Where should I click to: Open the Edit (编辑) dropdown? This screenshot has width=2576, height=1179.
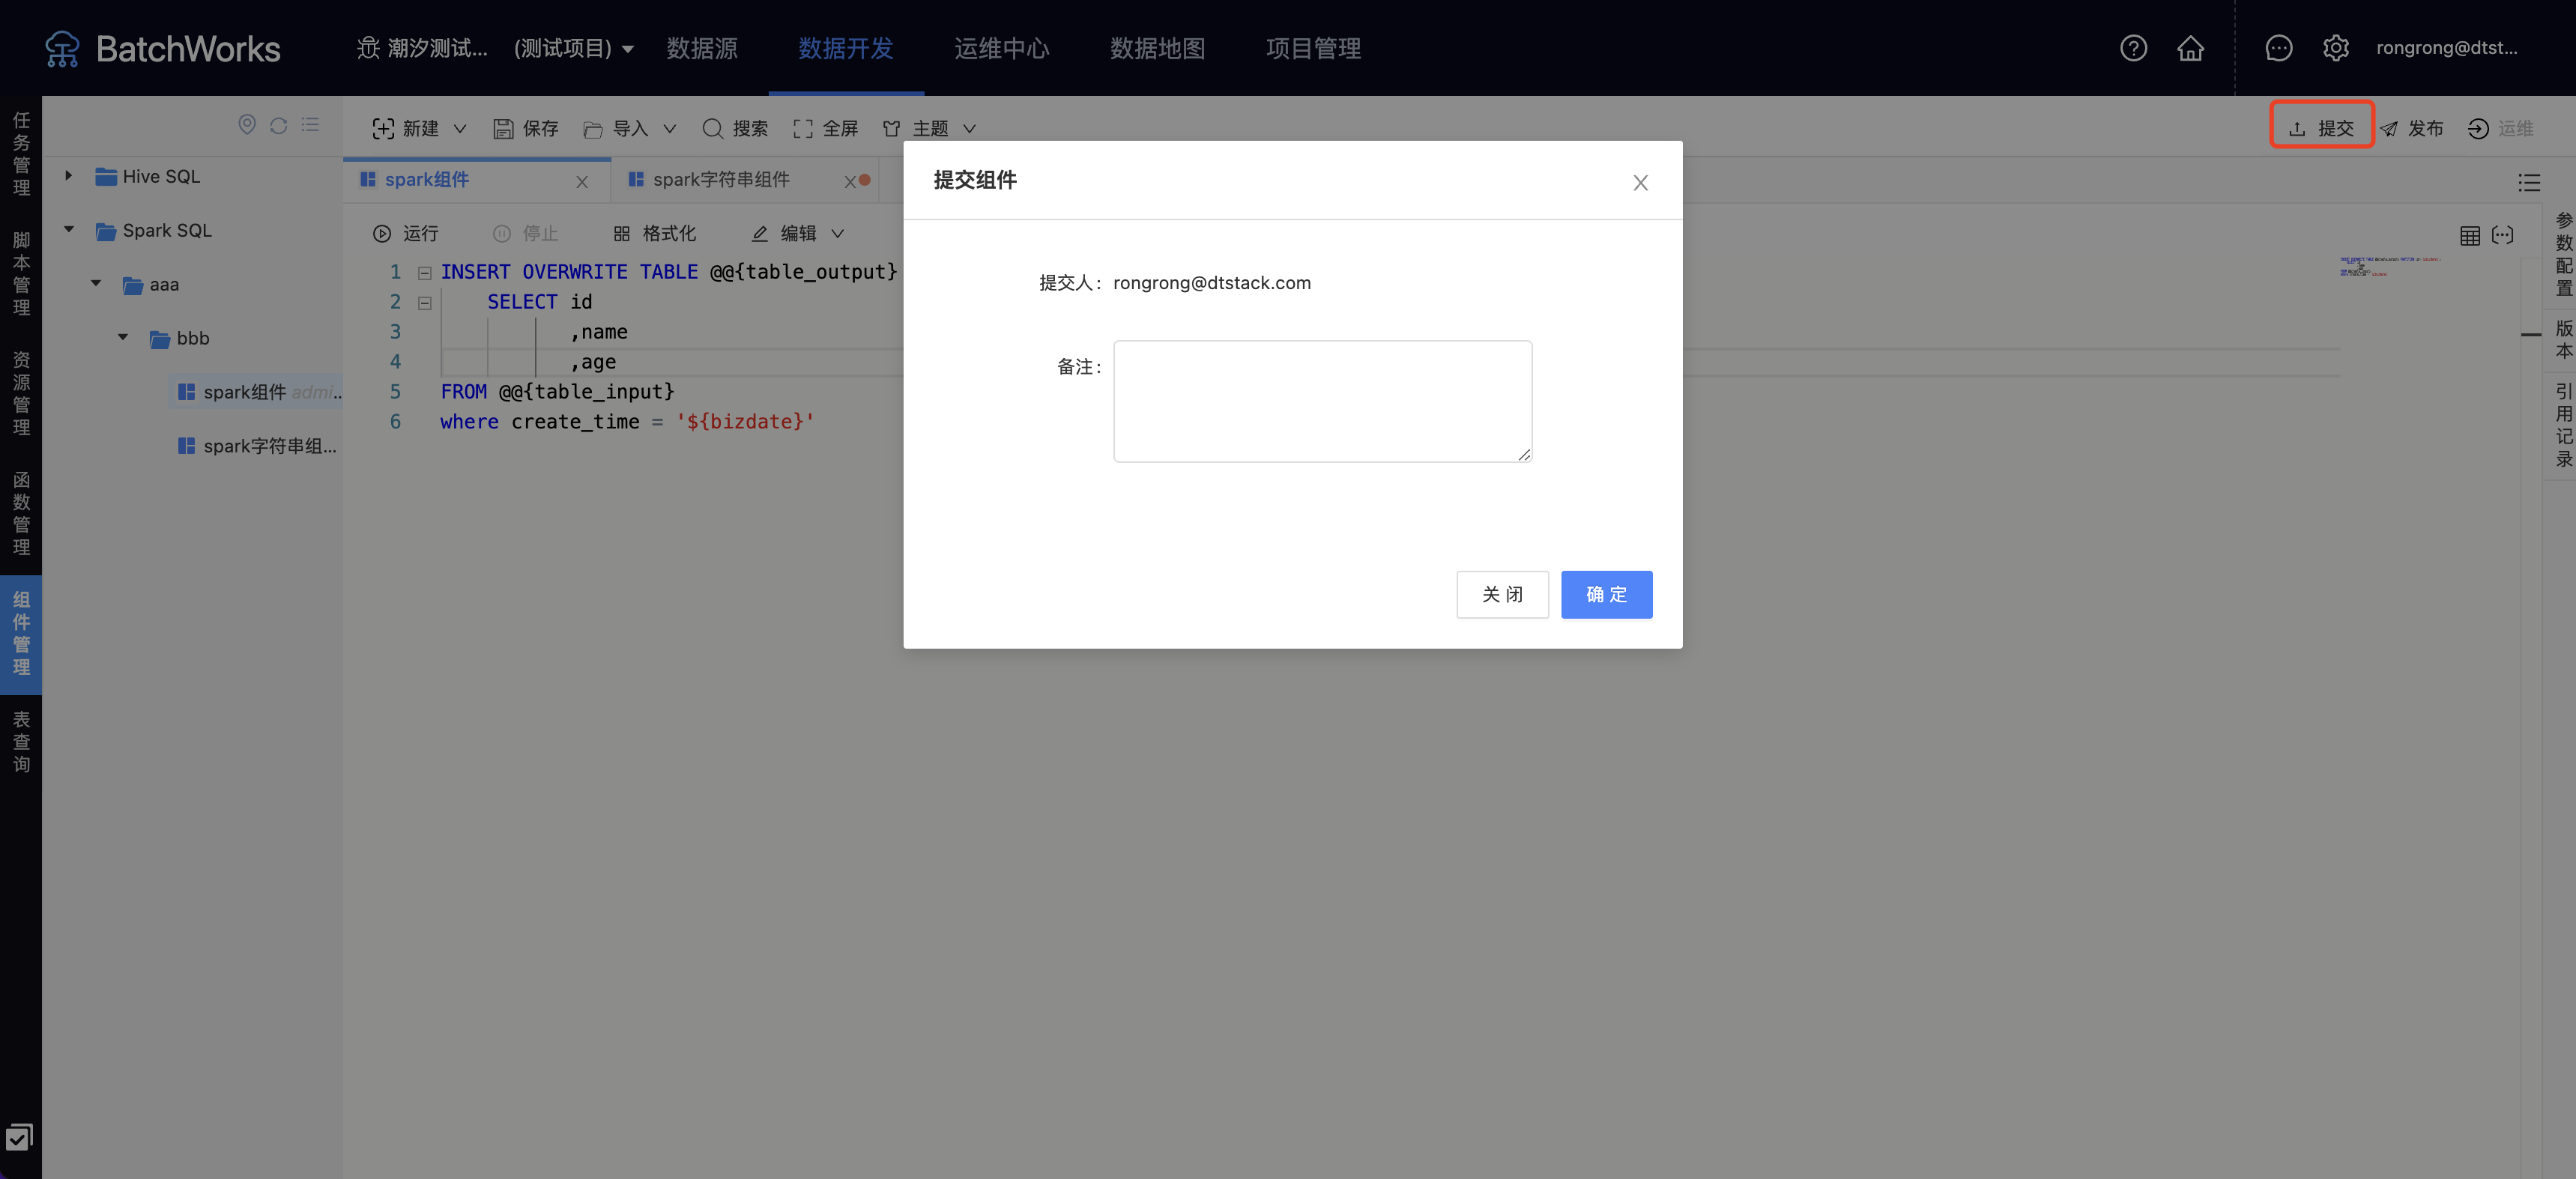click(x=798, y=233)
